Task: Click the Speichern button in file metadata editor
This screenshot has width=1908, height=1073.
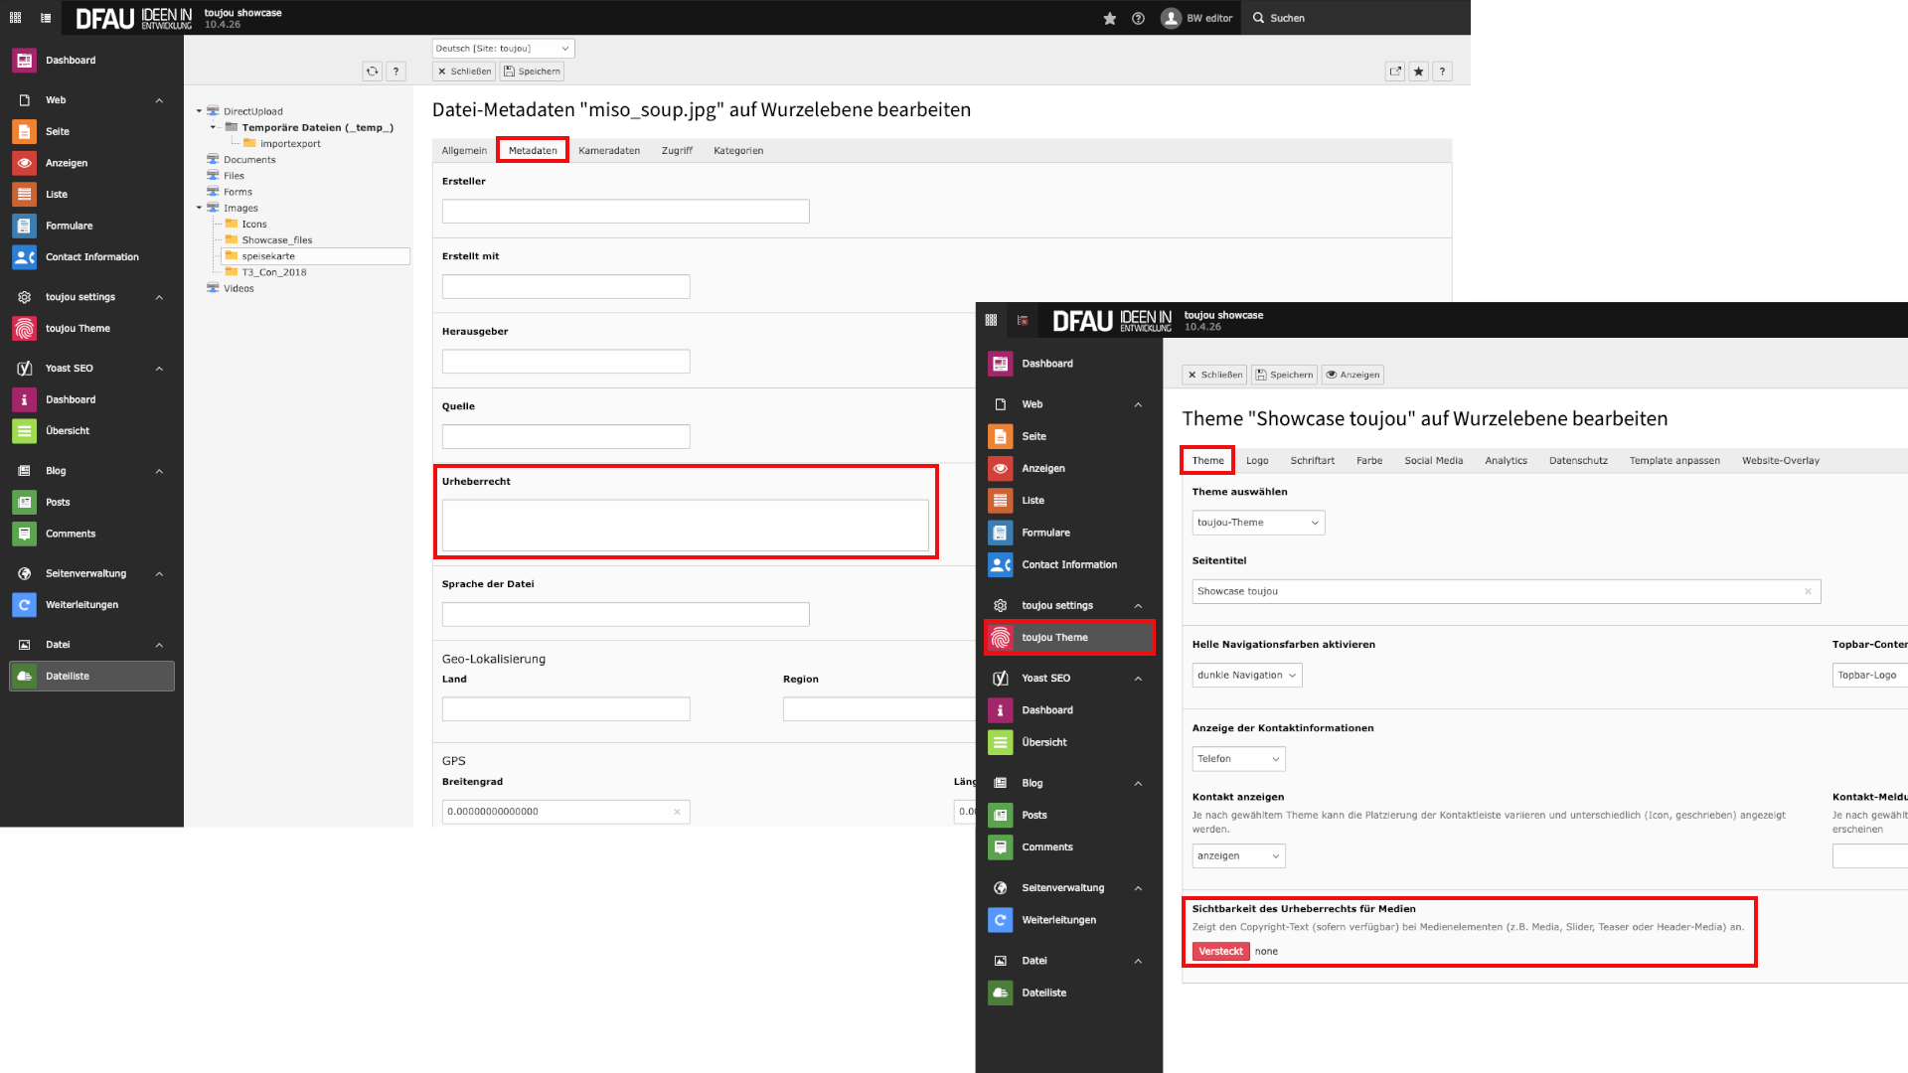Action: tap(533, 72)
